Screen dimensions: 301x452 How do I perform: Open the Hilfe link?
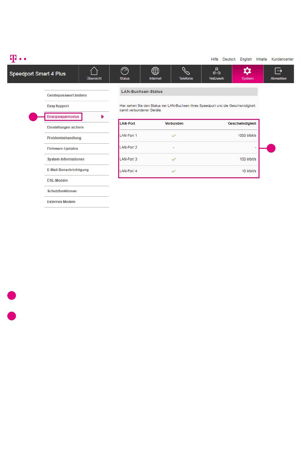click(215, 59)
